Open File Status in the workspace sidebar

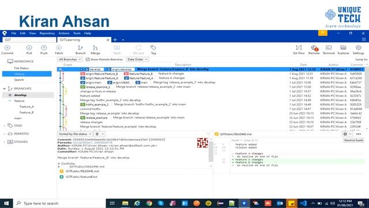click(x=21, y=68)
